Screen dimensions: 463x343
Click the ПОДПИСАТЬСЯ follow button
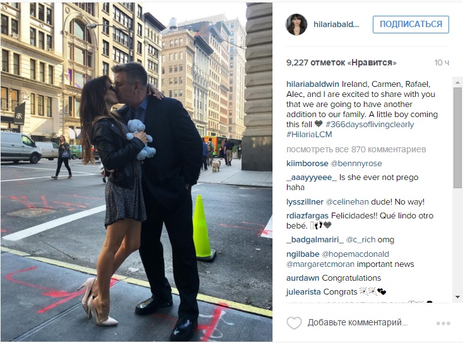(411, 24)
